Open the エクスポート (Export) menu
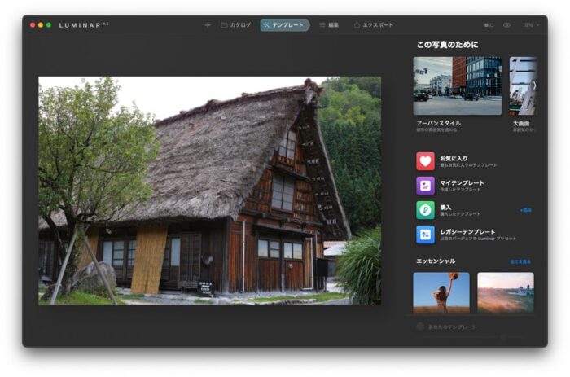Image resolution: width=570 pixels, height=377 pixels. 373,25
